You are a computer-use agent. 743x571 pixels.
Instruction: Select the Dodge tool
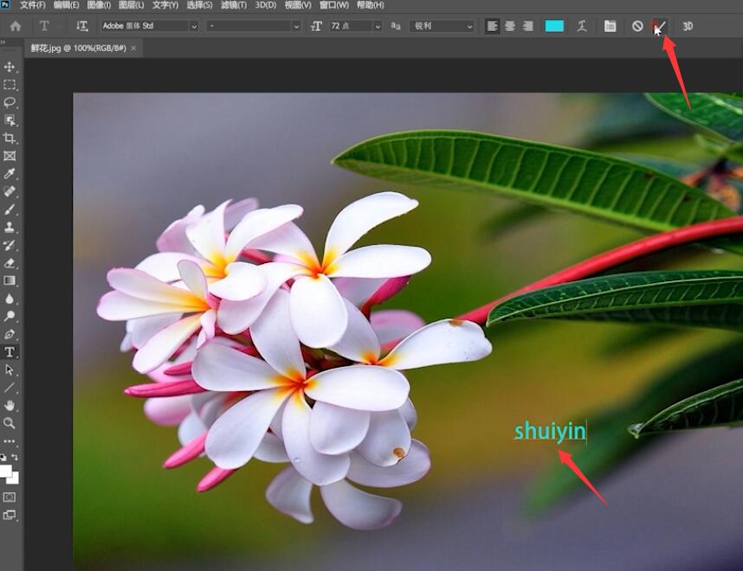[x=10, y=317]
